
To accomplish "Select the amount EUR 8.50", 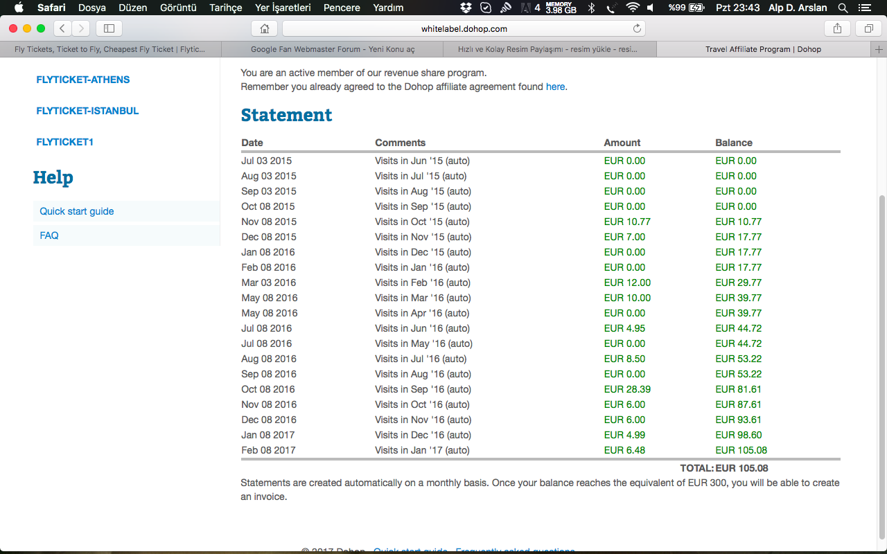I will (624, 359).
